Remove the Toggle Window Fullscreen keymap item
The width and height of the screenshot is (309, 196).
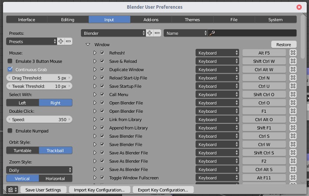click(293, 178)
